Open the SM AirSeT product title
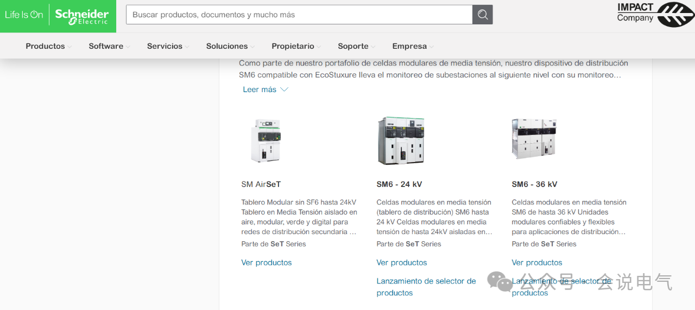 (x=261, y=184)
